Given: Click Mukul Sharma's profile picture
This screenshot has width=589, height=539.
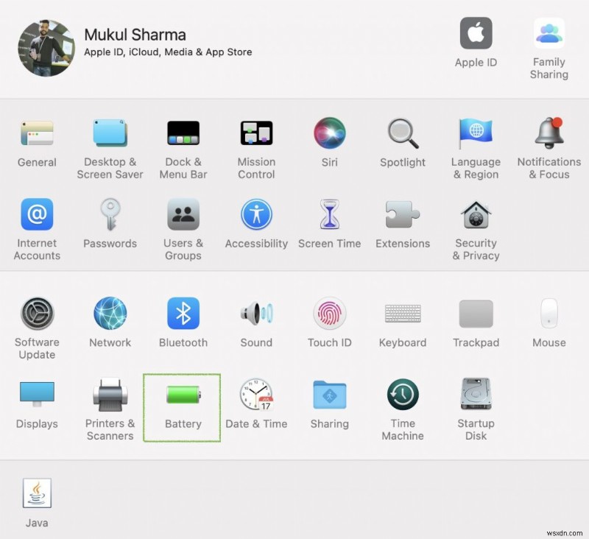Looking at the screenshot, I should coord(46,48).
